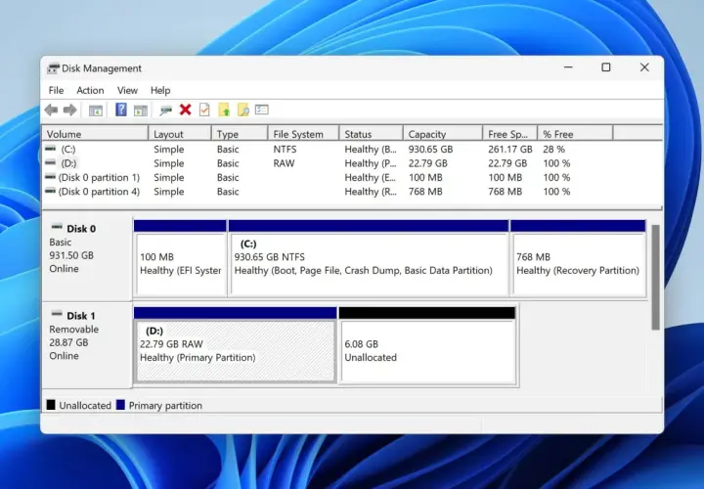Select the 6.08 GB Unallocated block
This screenshot has width=704, height=489.
(427, 345)
